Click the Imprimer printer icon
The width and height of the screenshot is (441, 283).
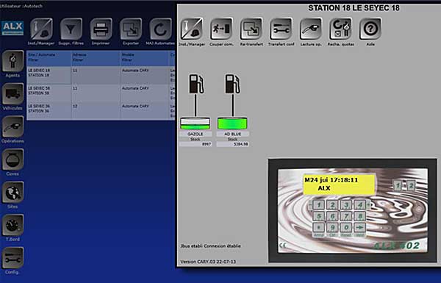(101, 29)
